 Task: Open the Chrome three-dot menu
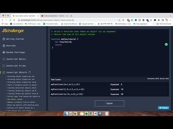click(x=170, y=20)
